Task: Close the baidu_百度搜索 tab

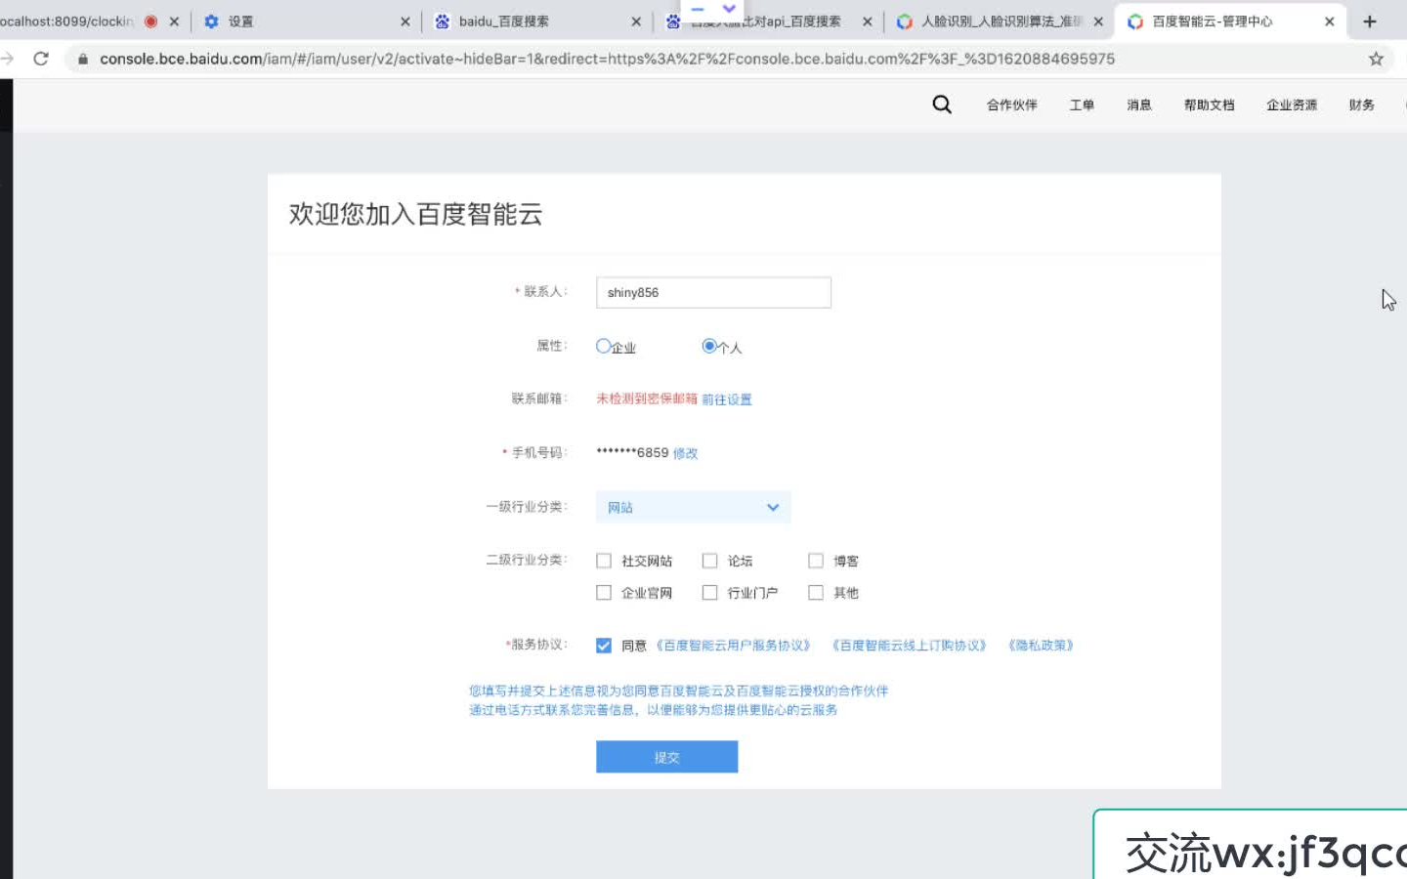Action: (636, 21)
